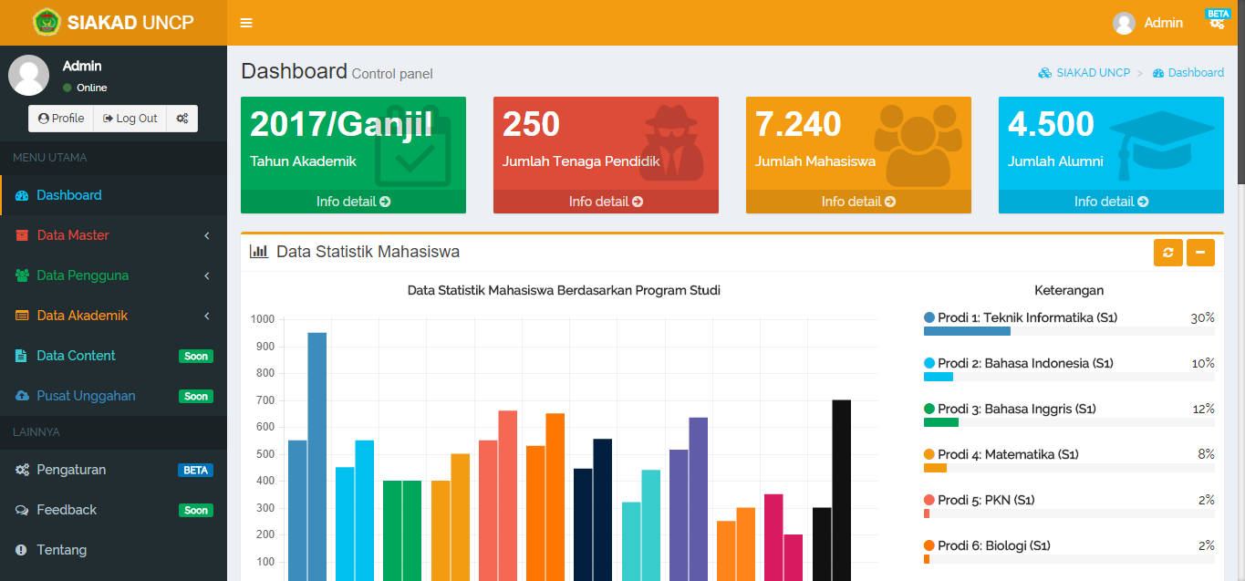Open the Tentang menu item
This screenshot has width=1245, height=581.
[113, 550]
